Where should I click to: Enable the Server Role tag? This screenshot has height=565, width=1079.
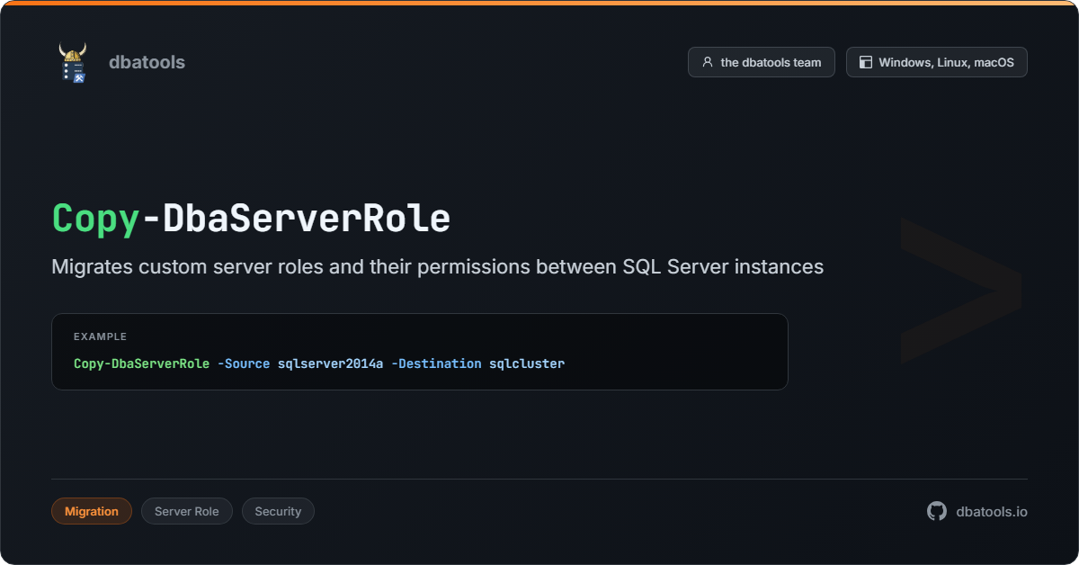coord(186,511)
